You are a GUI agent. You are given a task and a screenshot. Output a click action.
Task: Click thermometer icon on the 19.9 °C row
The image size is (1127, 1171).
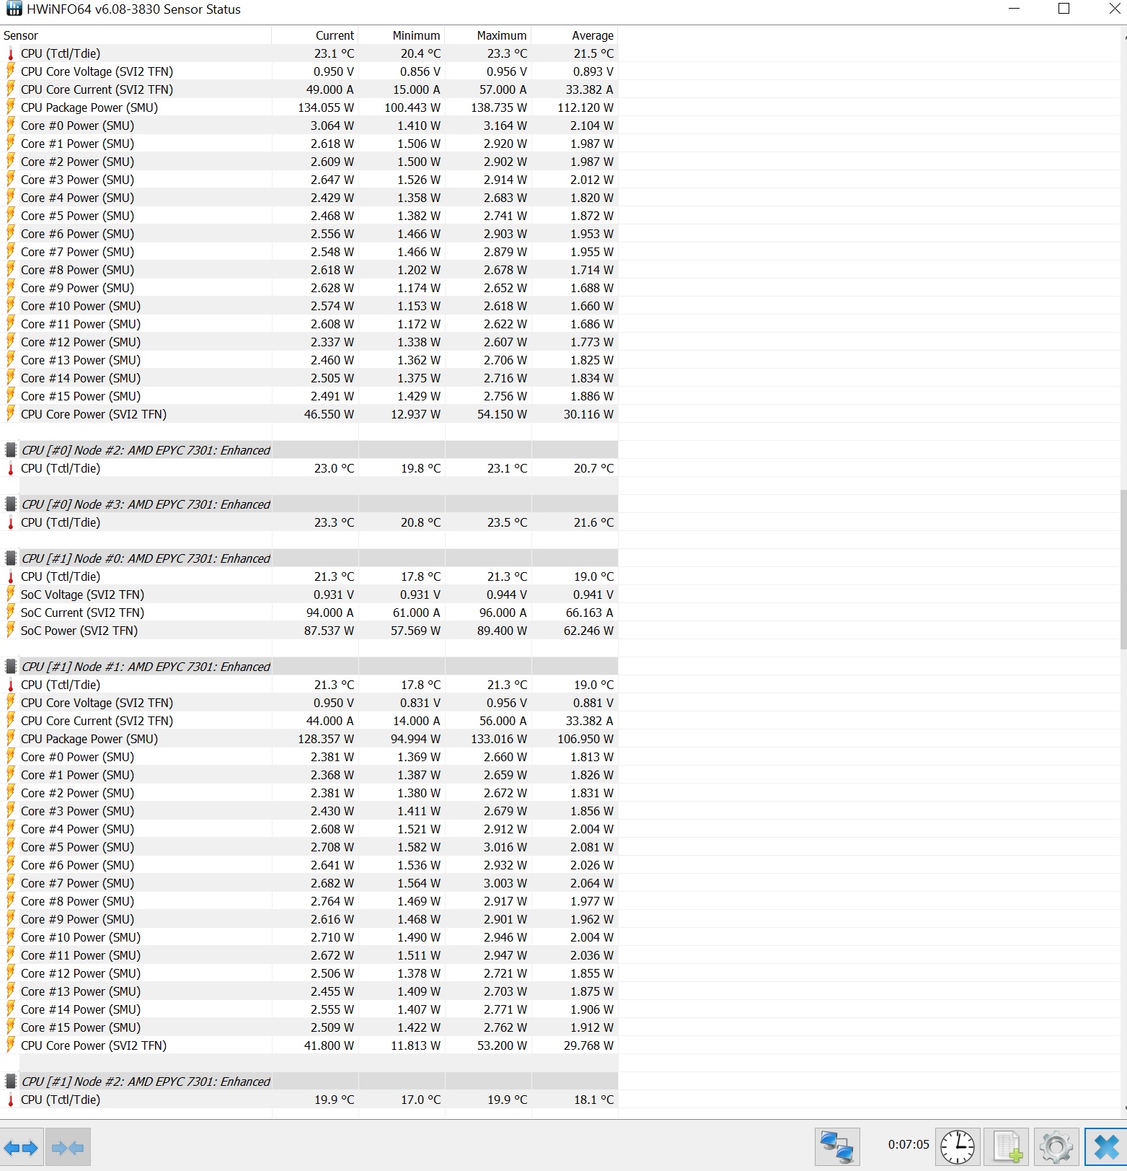pyautogui.click(x=11, y=1100)
